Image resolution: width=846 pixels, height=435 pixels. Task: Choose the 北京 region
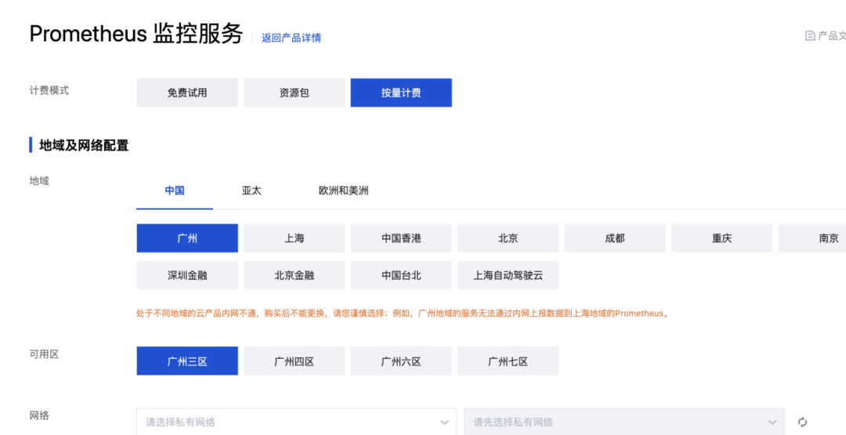pyautogui.click(x=508, y=238)
